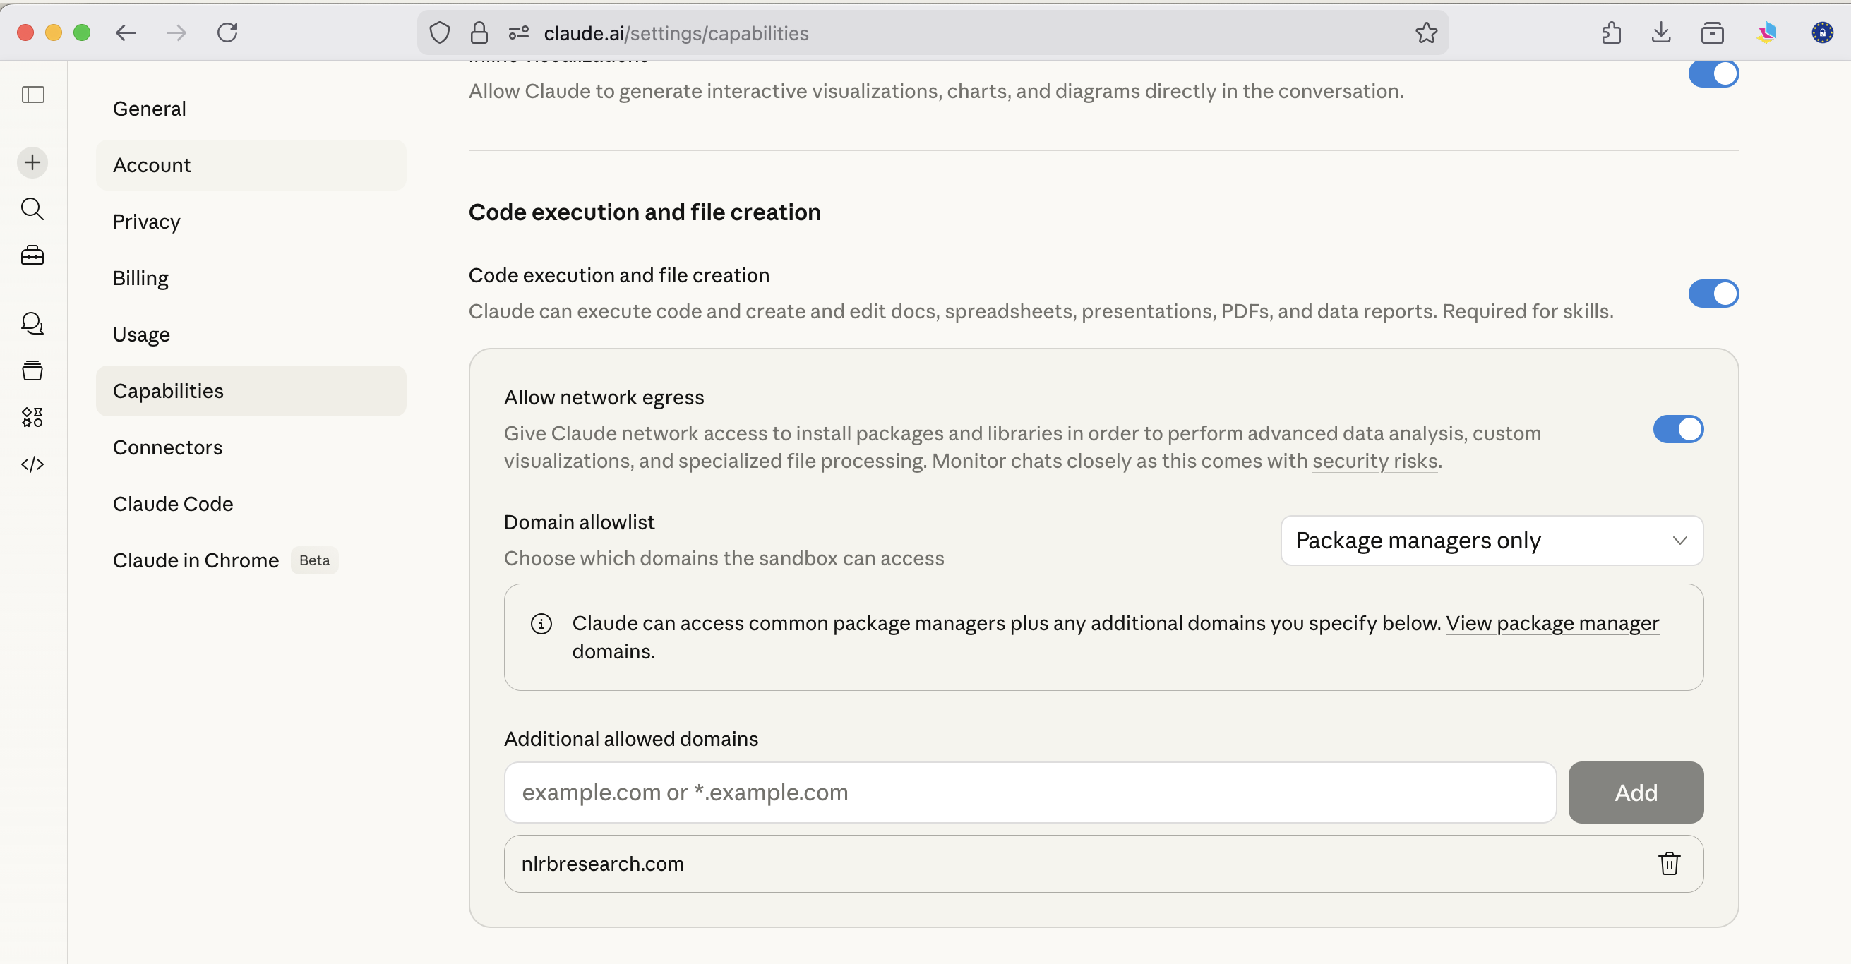Open the Claude in Chrome settings page
1851x964 pixels.
point(196,560)
